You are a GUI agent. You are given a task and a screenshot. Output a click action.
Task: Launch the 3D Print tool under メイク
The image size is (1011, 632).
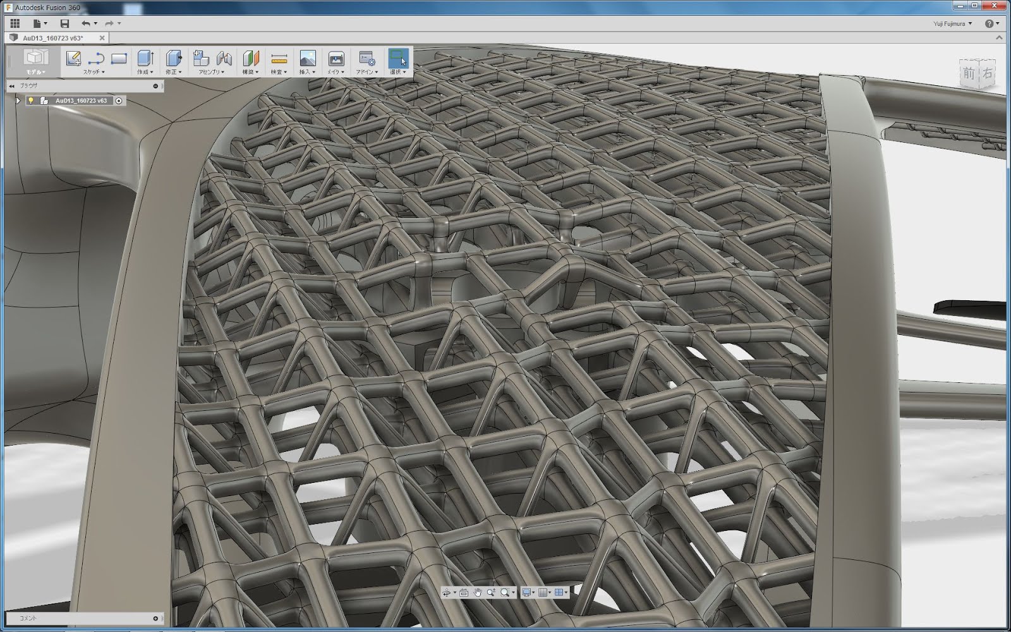(337, 57)
